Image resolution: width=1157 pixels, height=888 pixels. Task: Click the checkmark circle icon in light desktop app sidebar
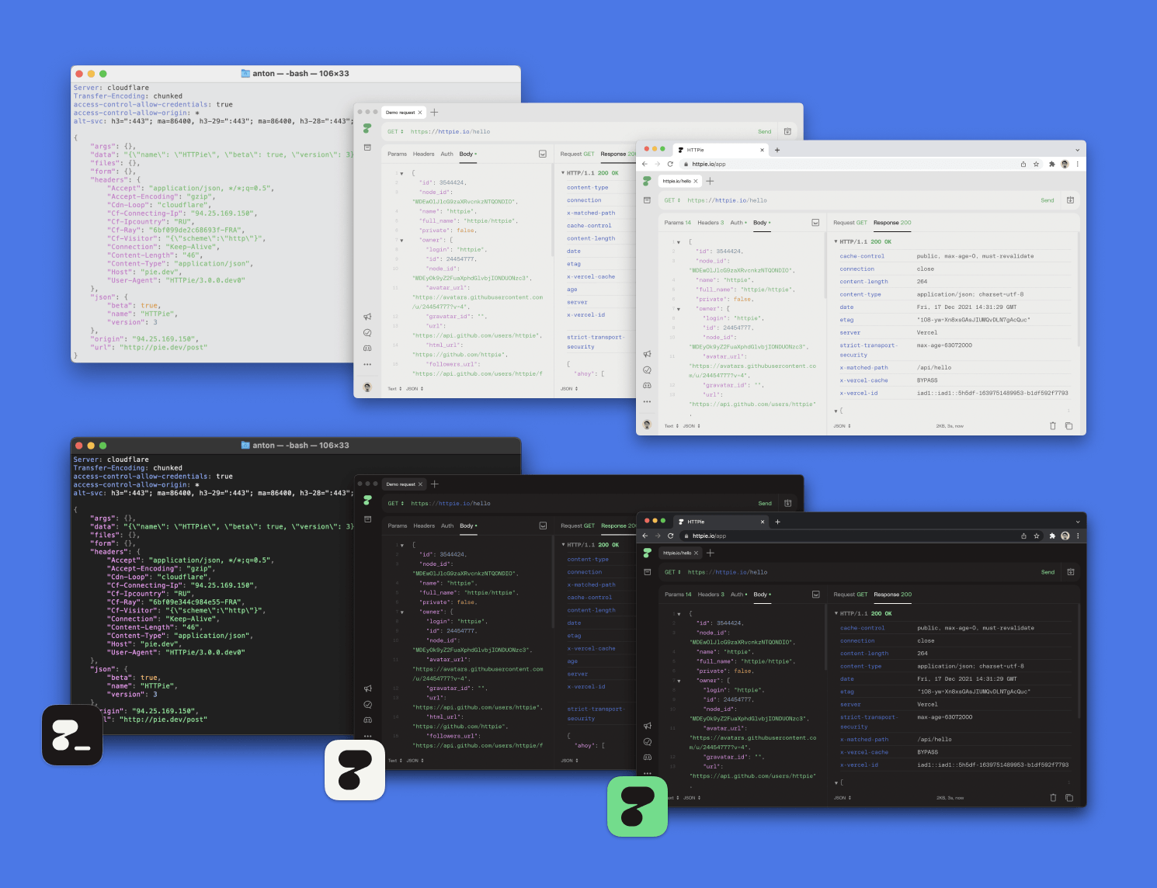point(367,332)
